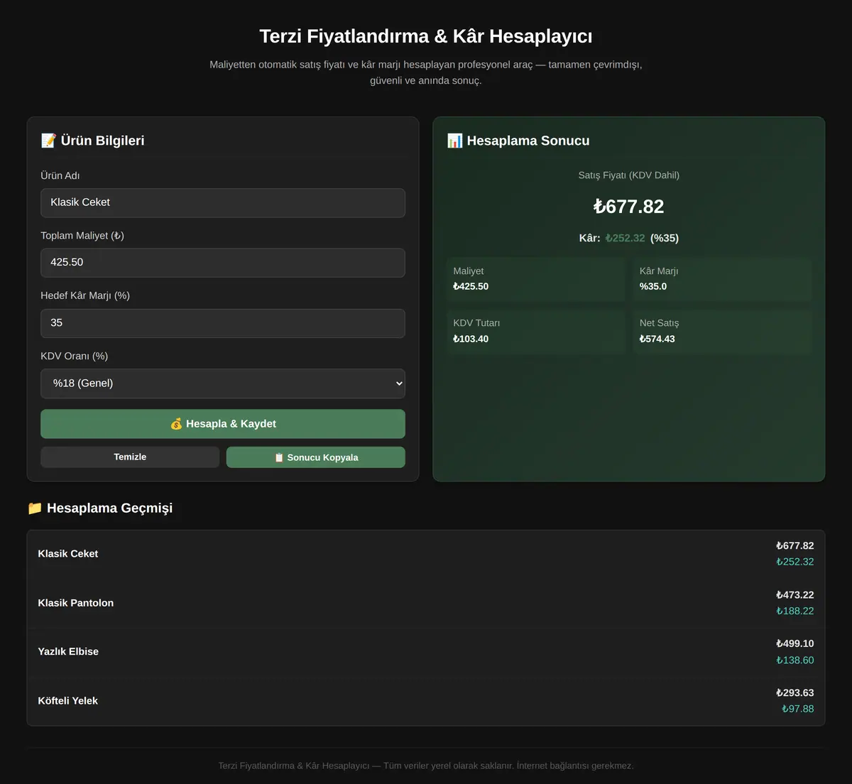This screenshot has height=784, width=852.
Task: Click the Sonucu Kopyala button
Action: (x=316, y=457)
